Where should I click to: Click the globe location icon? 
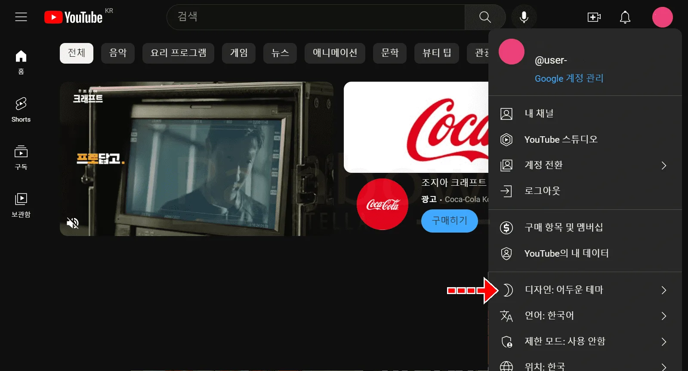pos(506,366)
